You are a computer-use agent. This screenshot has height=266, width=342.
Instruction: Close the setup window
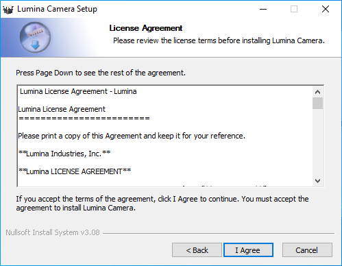[x=326, y=9]
